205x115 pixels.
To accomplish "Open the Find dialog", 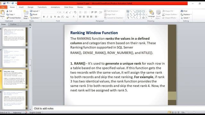I will 184,11.
